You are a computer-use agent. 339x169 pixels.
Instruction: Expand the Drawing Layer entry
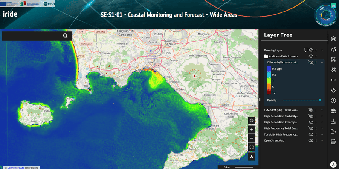coord(322,50)
